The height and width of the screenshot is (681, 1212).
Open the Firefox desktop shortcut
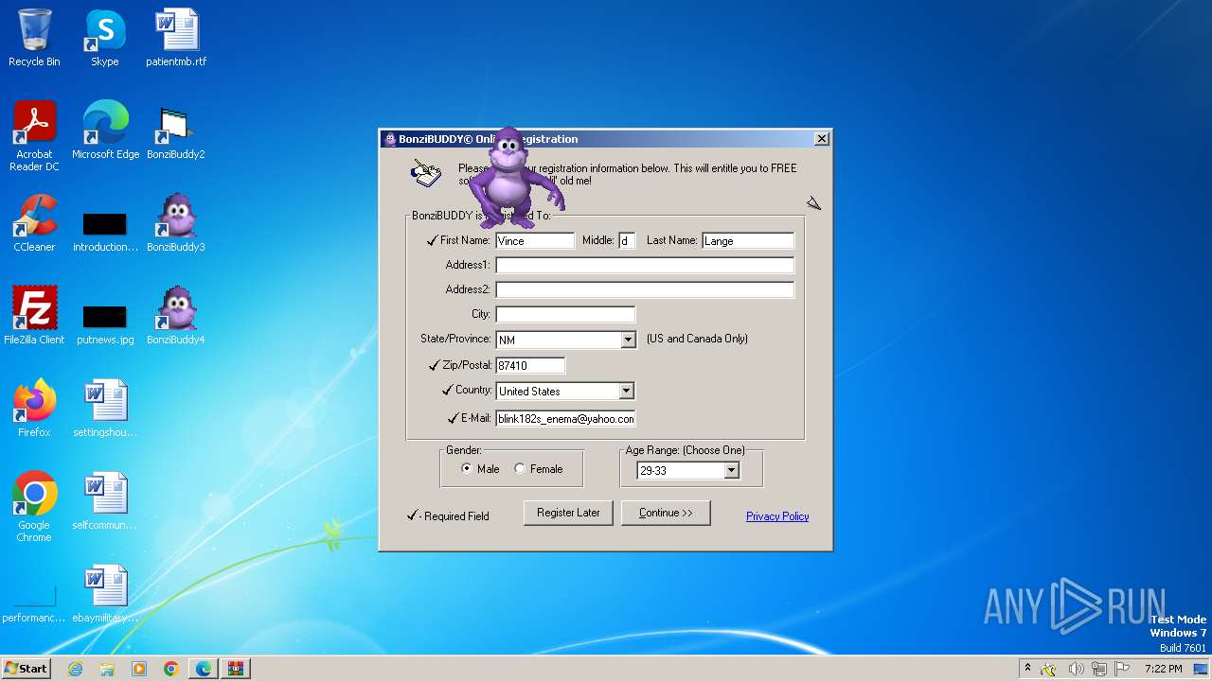click(34, 409)
